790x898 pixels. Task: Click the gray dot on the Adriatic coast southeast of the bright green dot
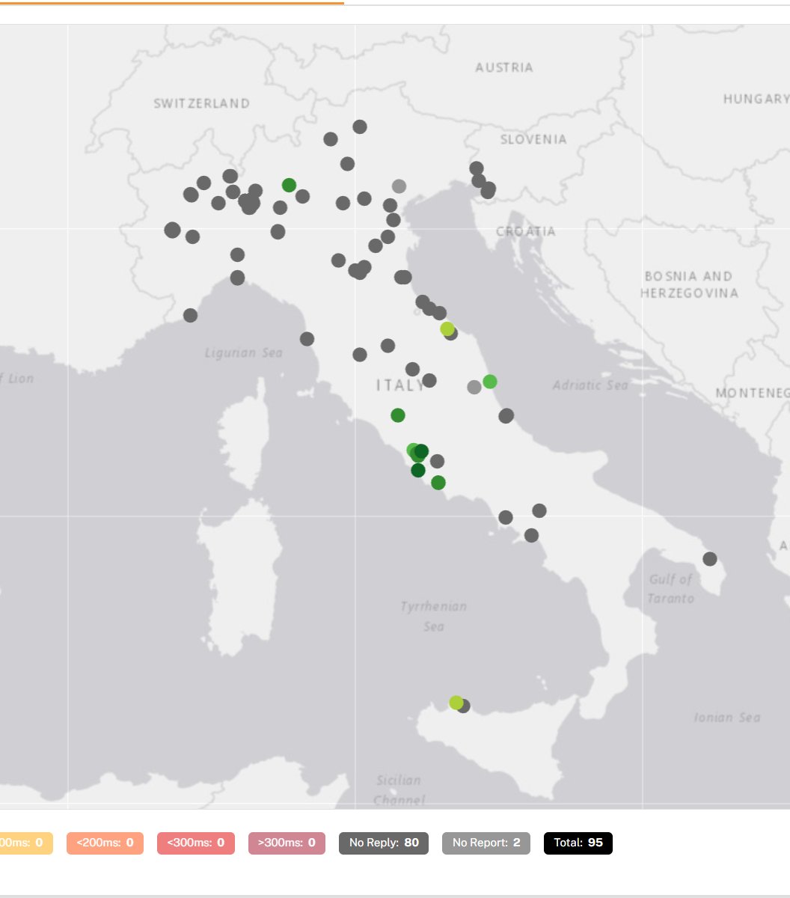pos(506,415)
